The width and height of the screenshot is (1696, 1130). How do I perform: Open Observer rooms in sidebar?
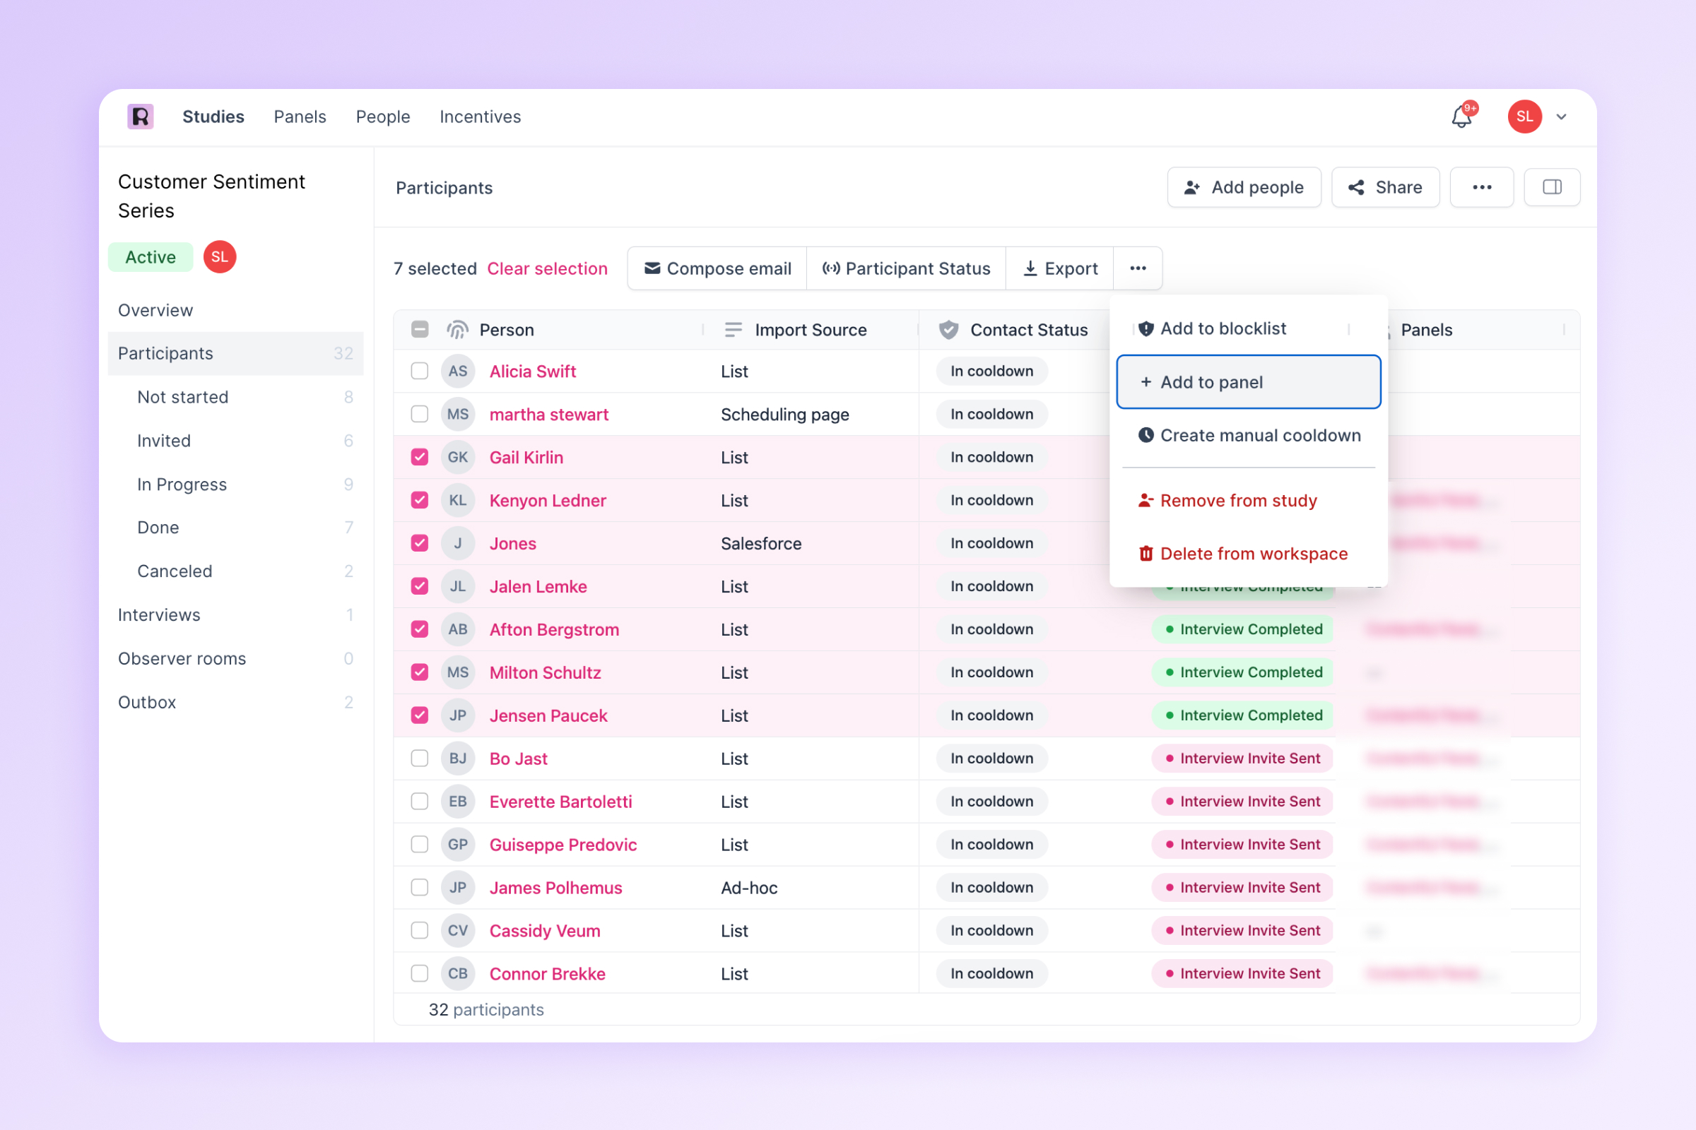[x=236, y=659]
